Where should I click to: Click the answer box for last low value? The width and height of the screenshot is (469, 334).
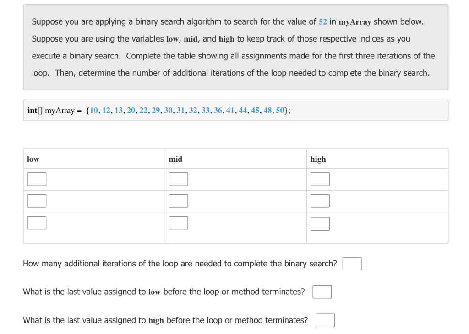pyautogui.click(x=322, y=292)
